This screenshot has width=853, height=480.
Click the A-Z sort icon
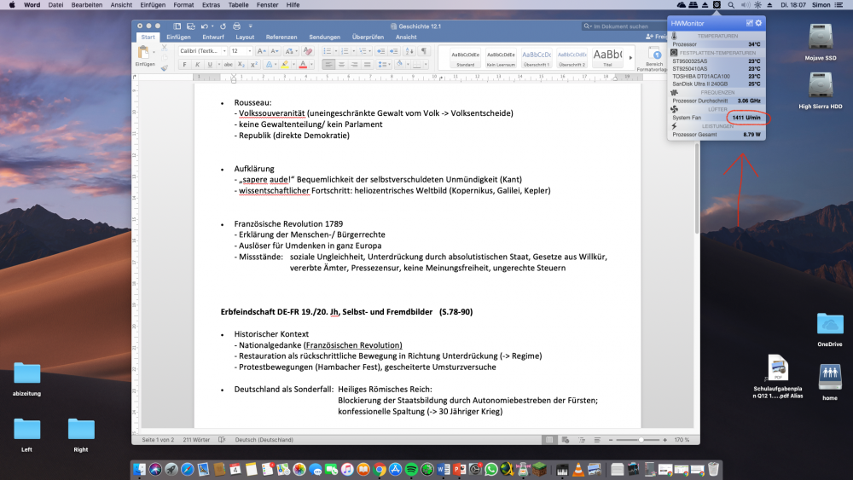pyautogui.click(x=409, y=51)
